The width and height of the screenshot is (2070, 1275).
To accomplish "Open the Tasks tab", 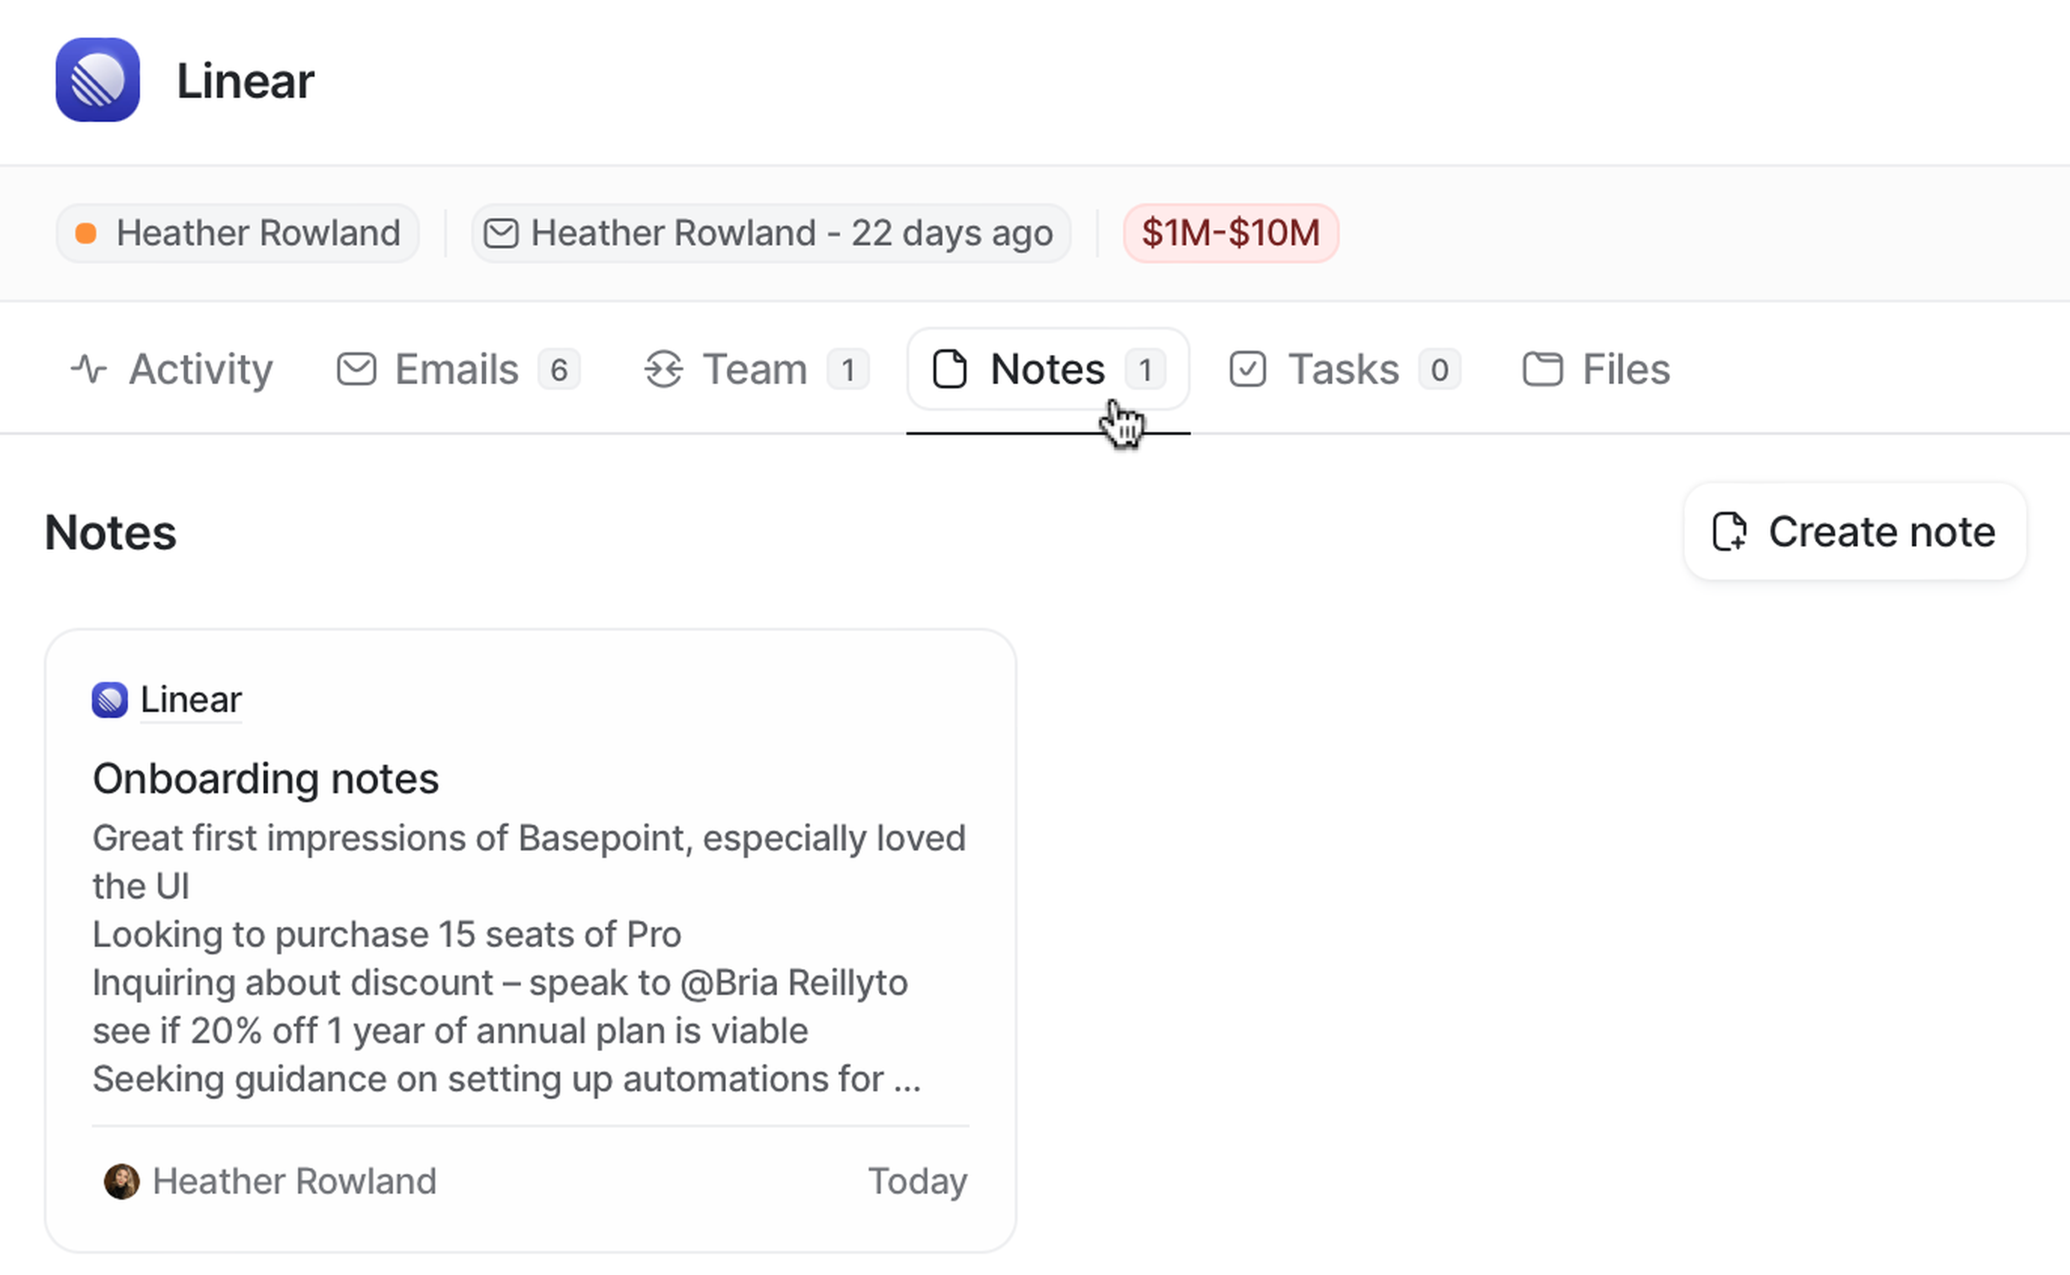I will pos(1344,369).
